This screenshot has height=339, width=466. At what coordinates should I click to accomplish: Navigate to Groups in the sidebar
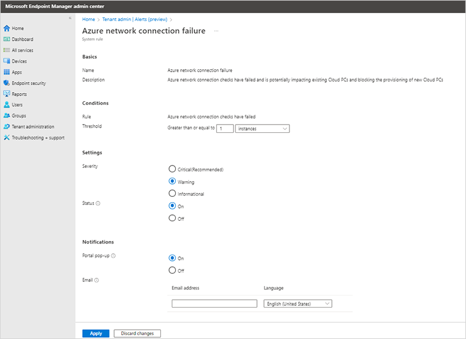(x=20, y=116)
